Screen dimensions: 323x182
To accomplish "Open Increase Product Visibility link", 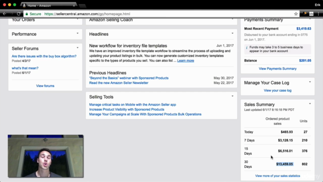I will [x=127, y=109].
